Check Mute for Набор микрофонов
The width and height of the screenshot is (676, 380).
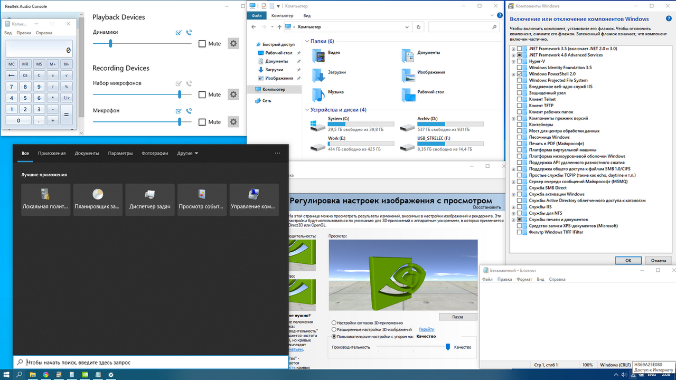pyautogui.click(x=202, y=95)
